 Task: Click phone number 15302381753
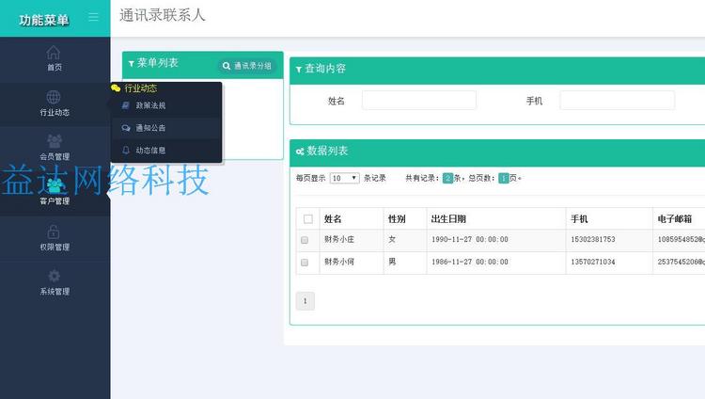click(592, 240)
